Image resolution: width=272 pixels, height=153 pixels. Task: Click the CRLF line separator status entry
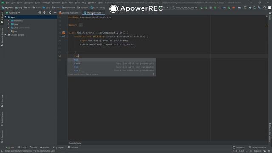coord(241,151)
